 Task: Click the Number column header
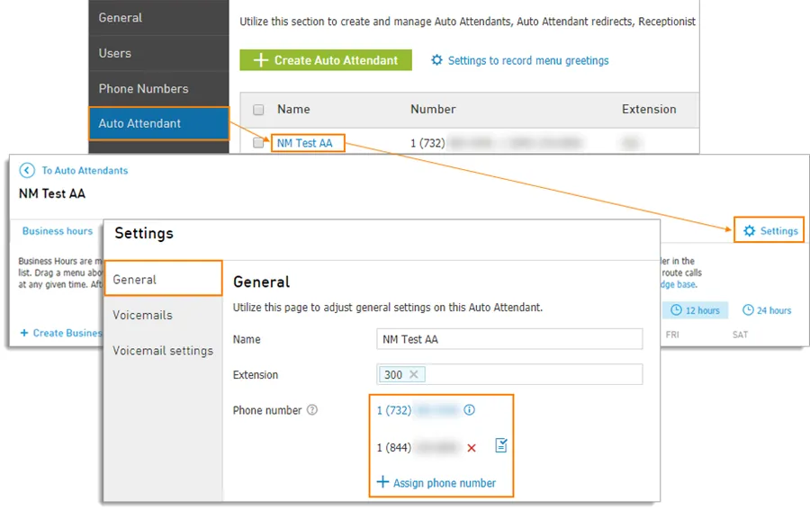click(433, 109)
